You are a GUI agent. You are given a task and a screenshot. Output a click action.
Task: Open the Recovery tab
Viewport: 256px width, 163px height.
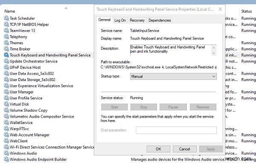(x=137, y=20)
